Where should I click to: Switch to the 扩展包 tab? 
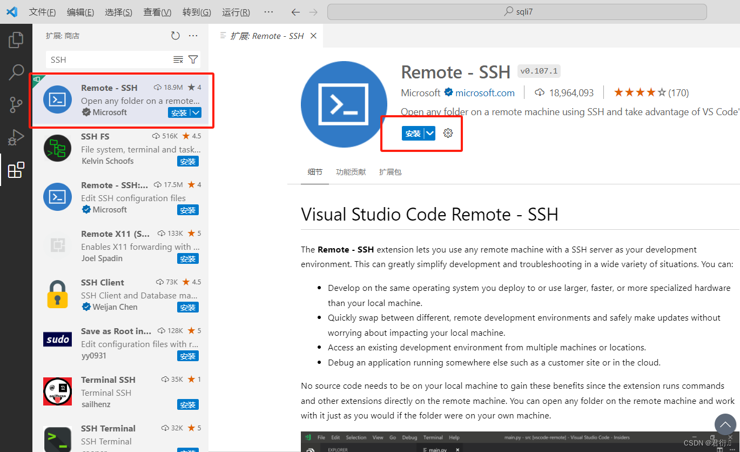[x=390, y=172]
